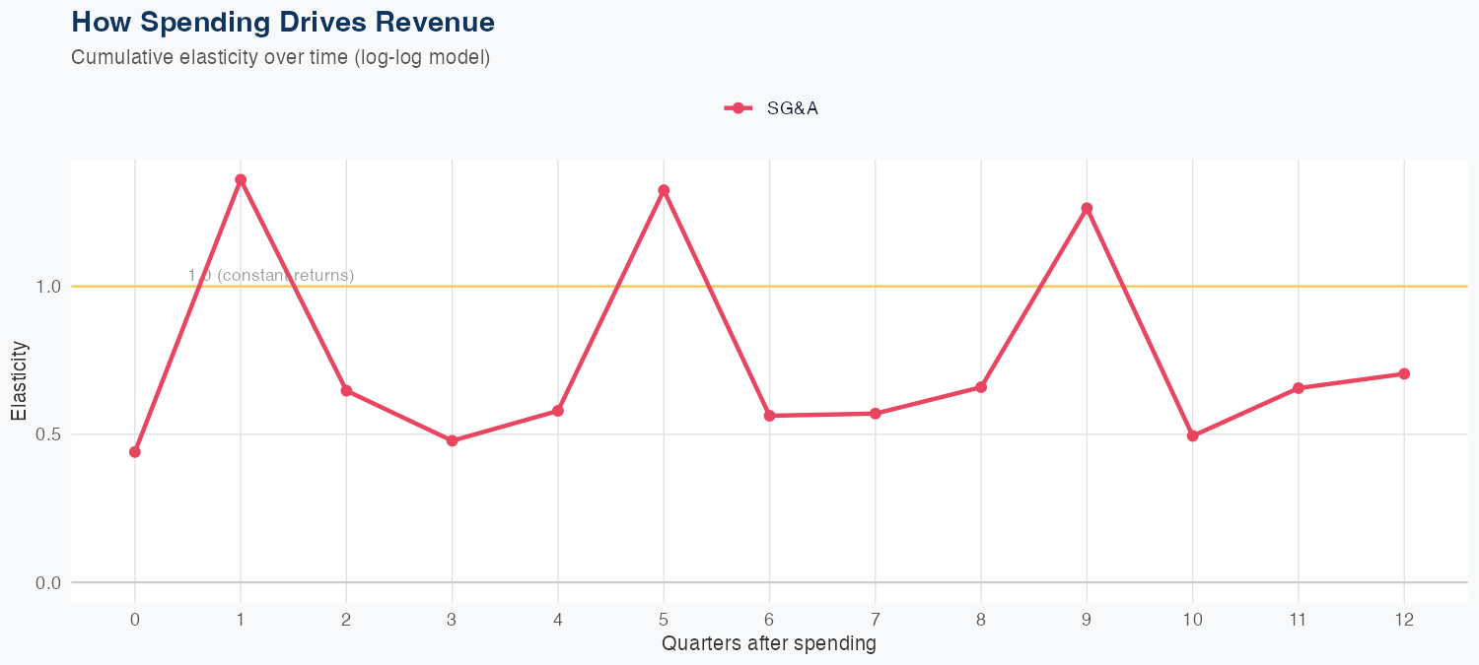Select the data point at quarter 8
The height and width of the screenshot is (665, 1479).
click(981, 387)
